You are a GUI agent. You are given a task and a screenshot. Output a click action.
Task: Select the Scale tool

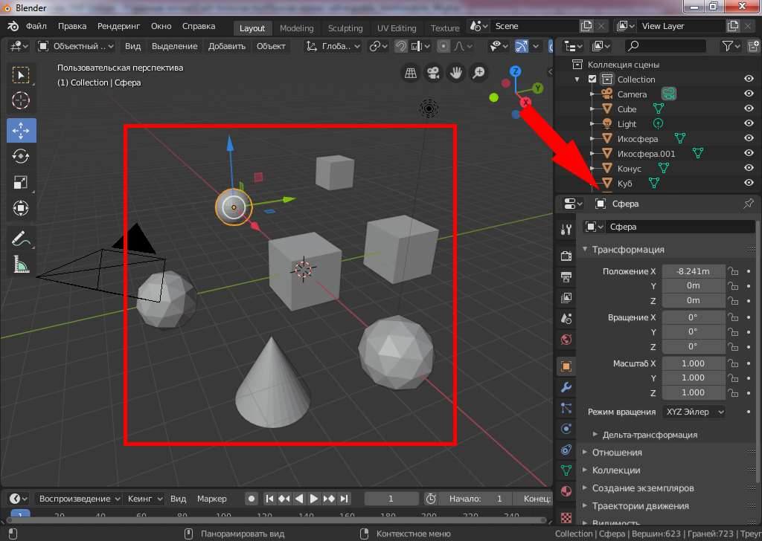tap(21, 182)
